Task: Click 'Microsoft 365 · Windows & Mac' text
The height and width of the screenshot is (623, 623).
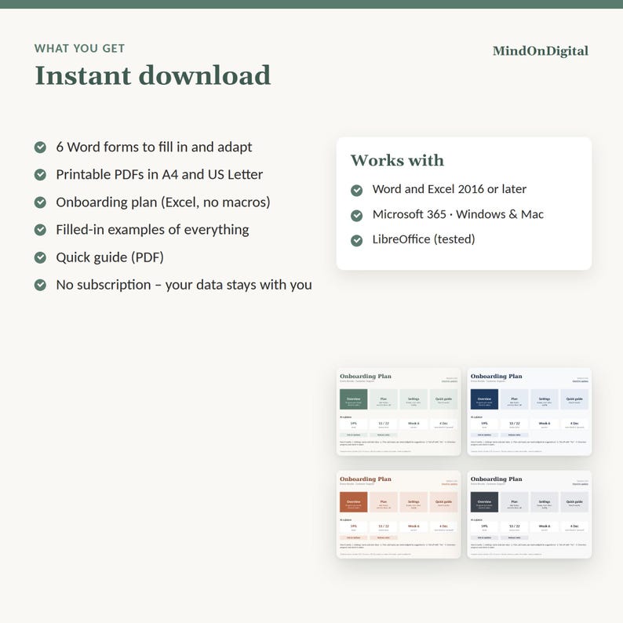Action: (458, 214)
